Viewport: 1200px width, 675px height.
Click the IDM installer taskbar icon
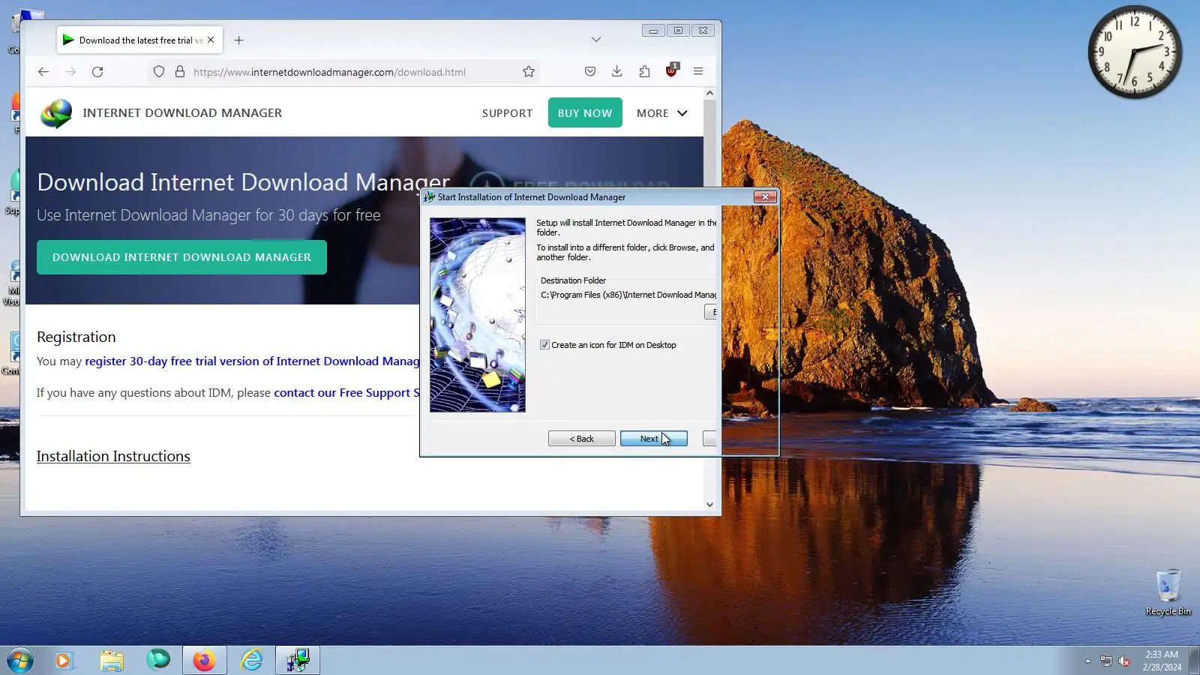[x=298, y=661]
